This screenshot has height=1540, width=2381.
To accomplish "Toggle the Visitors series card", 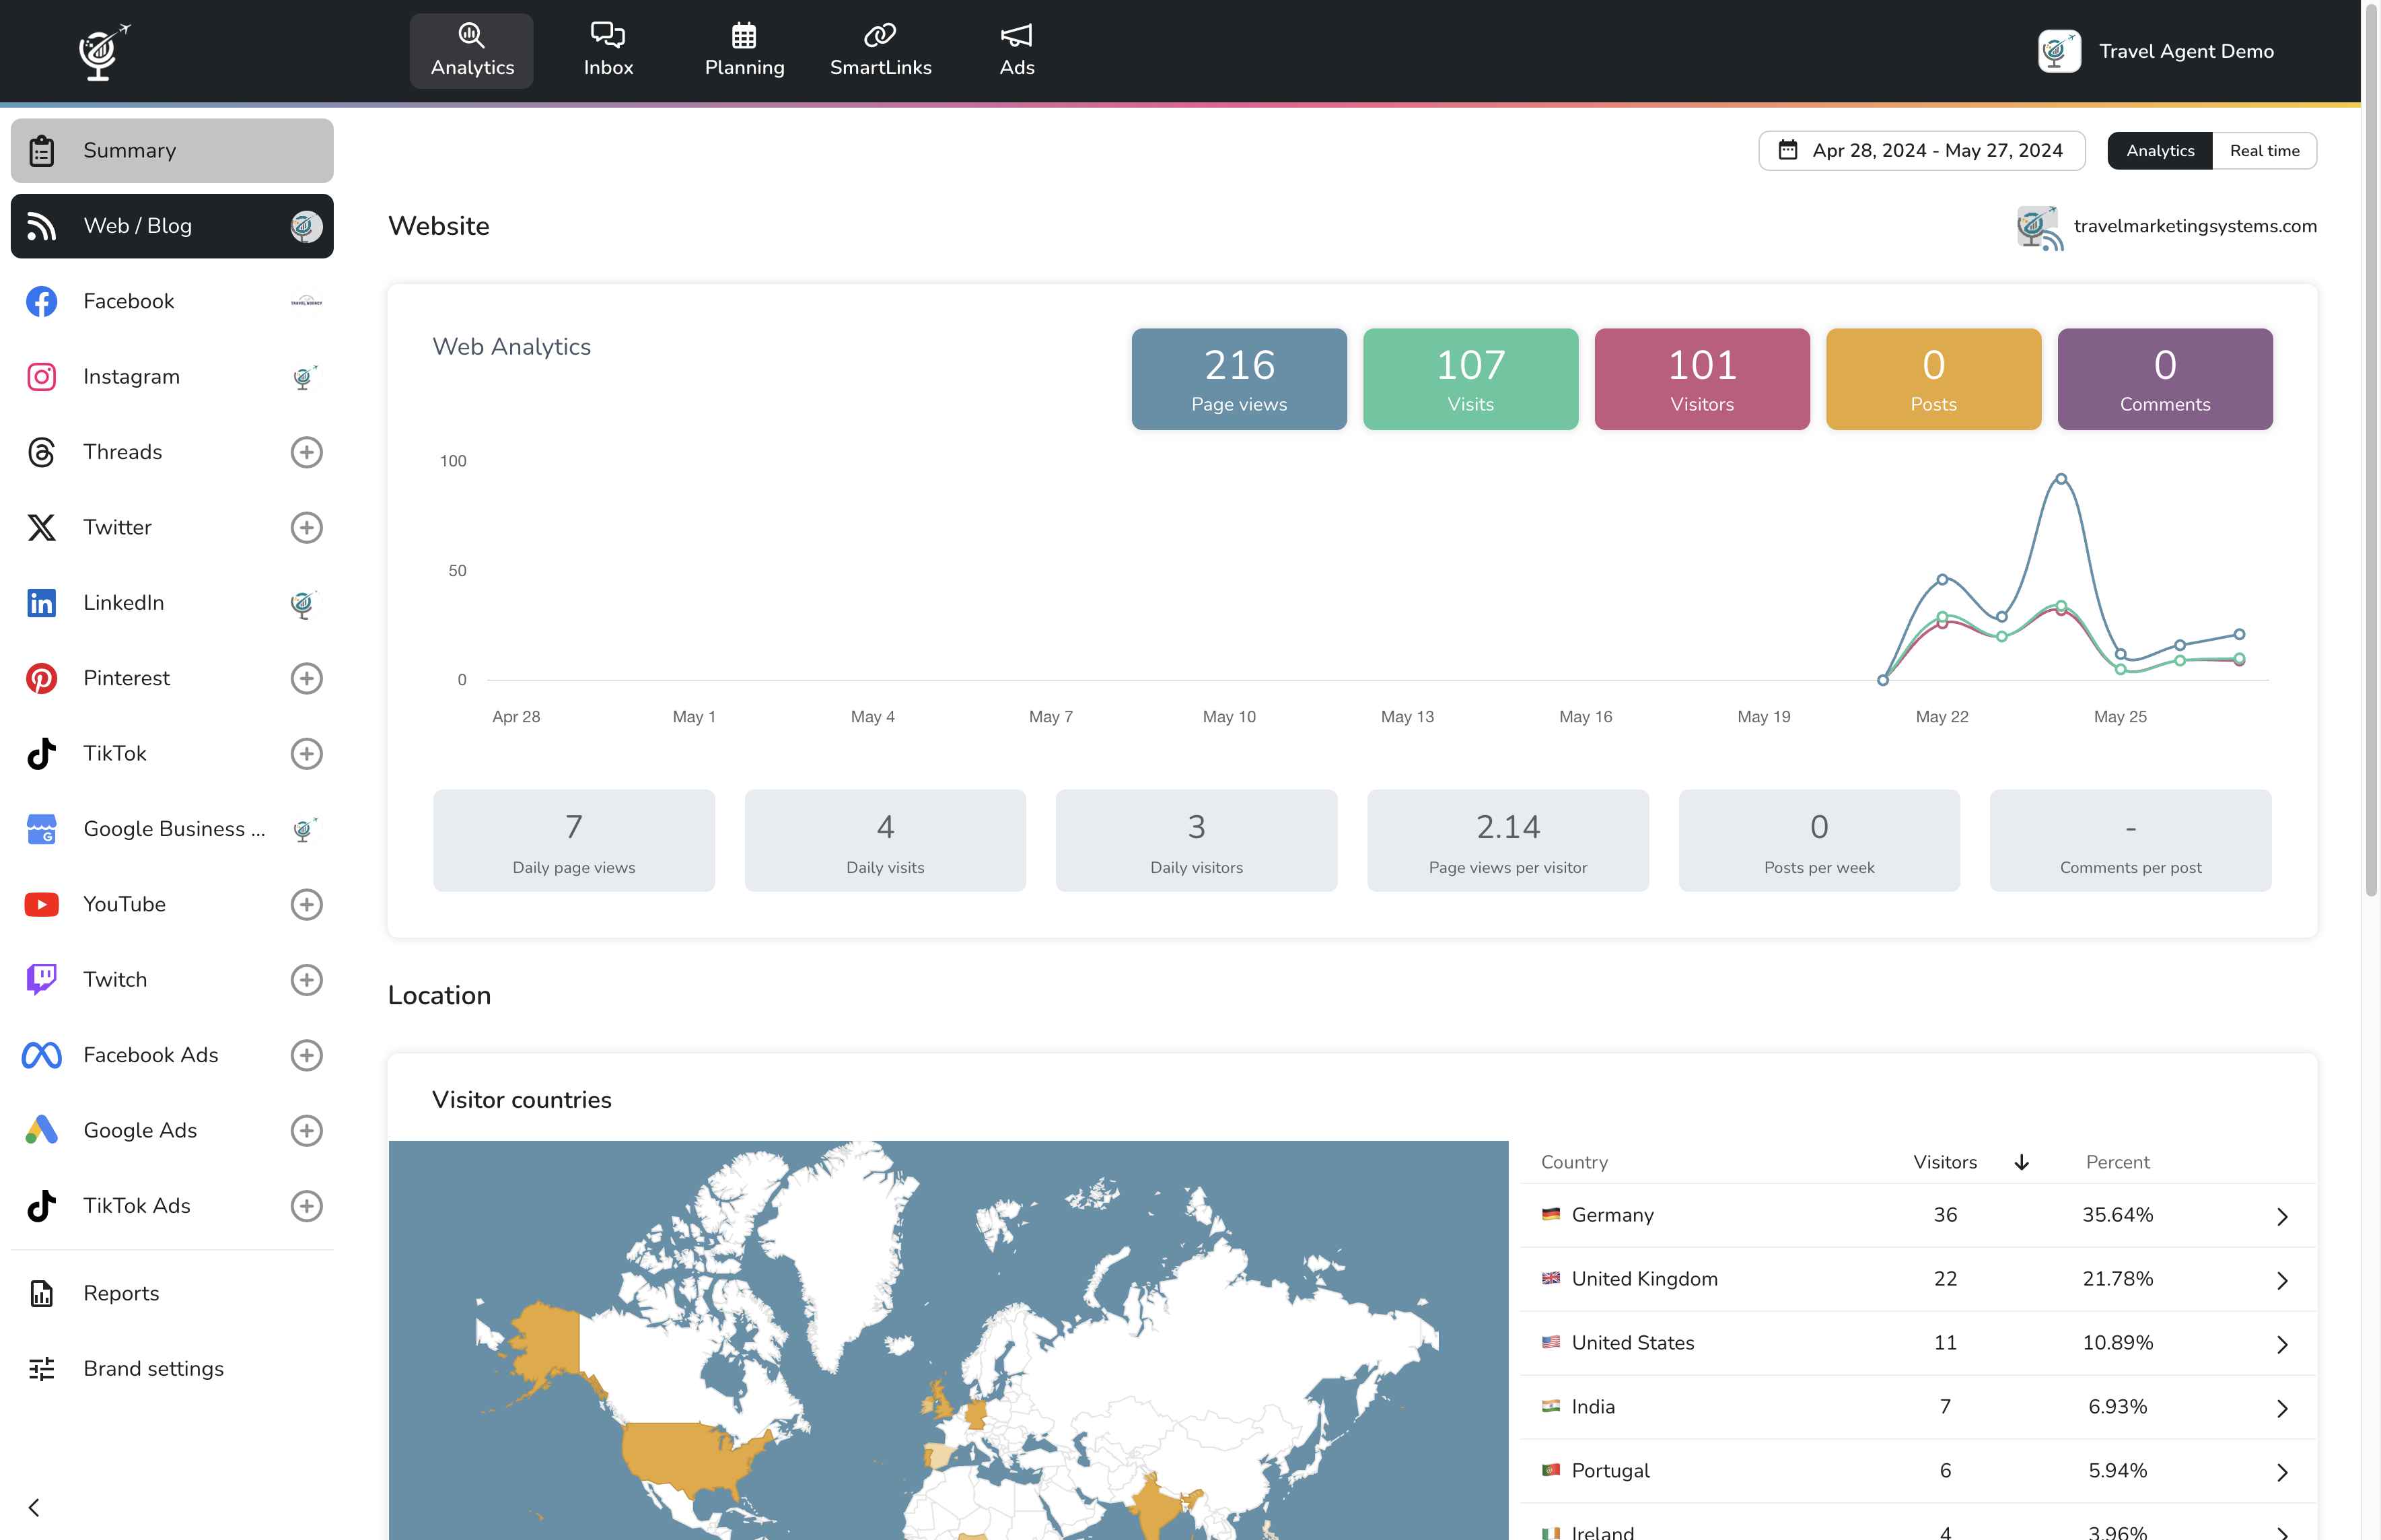I will pos(1701,379).
